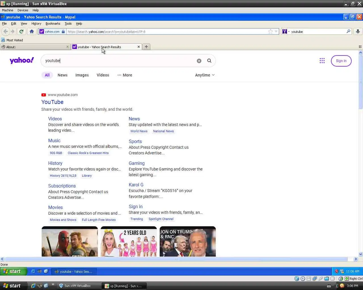Open search engine selector dropdown

point(286,31)
